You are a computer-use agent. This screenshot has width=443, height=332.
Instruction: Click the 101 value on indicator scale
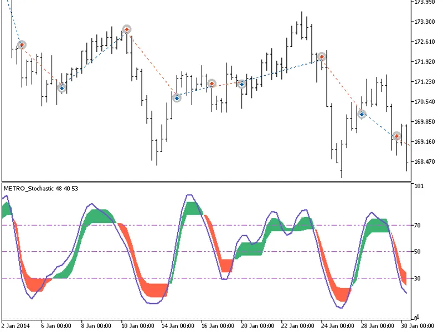coord(419,186)
